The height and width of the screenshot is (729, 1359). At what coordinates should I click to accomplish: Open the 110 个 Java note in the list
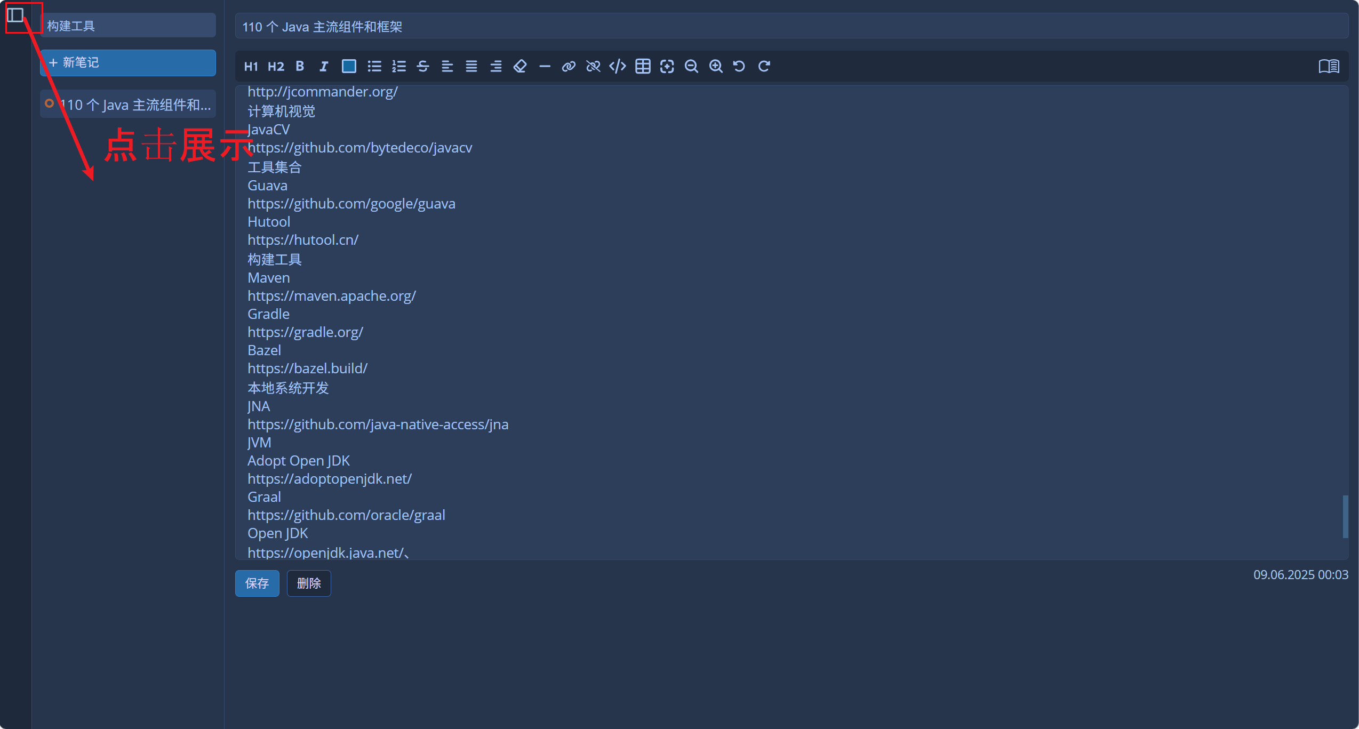coord(128,105)
